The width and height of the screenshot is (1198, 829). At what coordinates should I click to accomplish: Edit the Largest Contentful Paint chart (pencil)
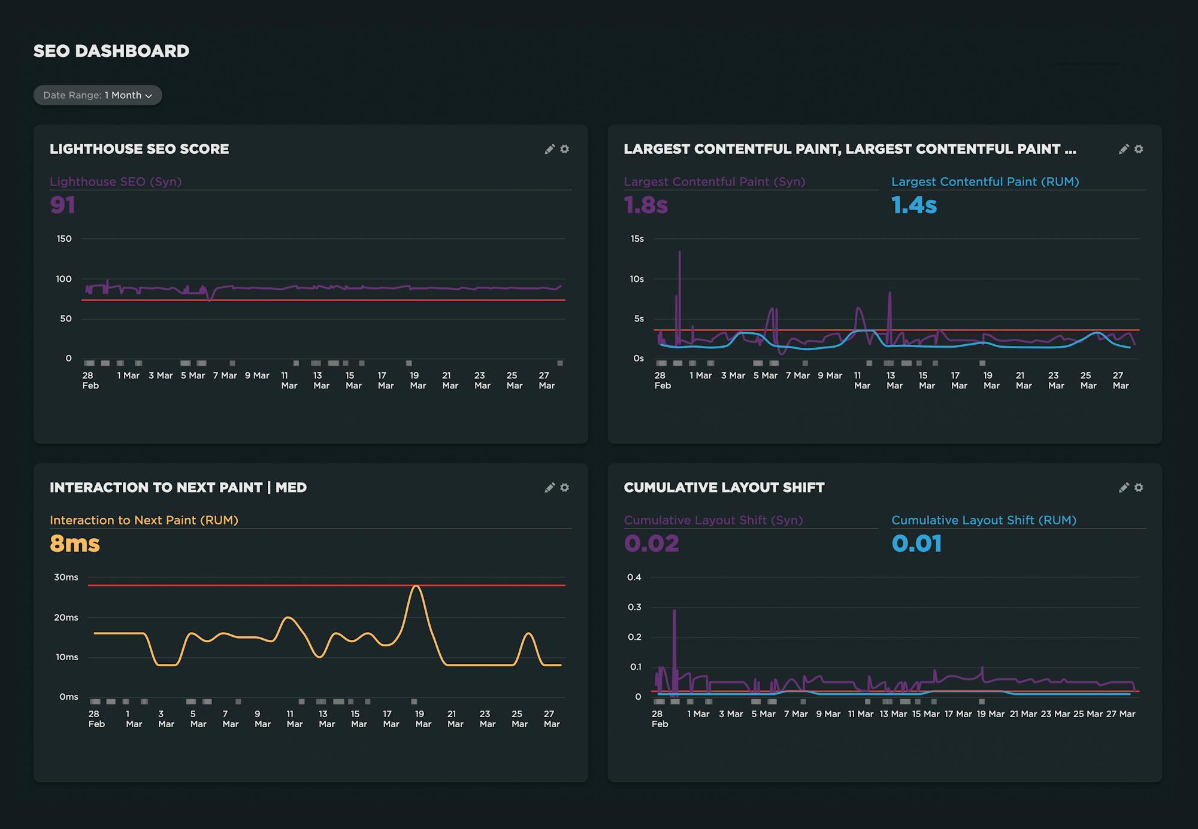tap(1124, 149)
